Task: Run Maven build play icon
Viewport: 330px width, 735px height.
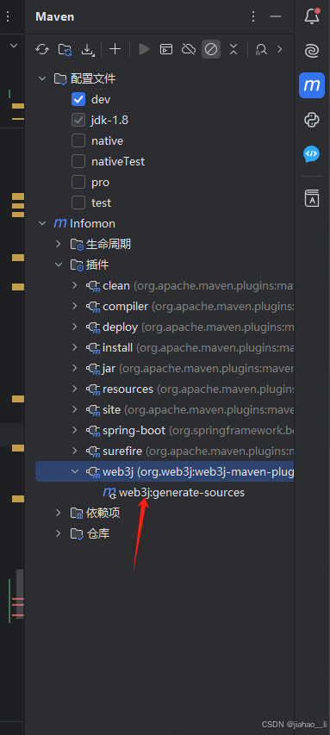Action: tap(144, 49)
